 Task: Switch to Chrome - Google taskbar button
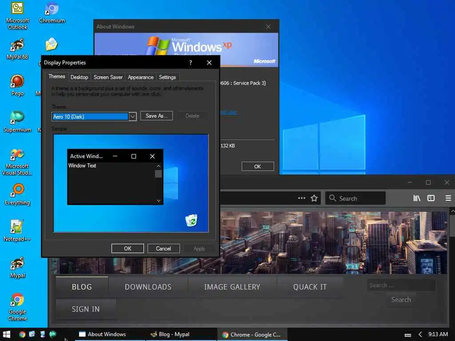(x=252, y=335)
